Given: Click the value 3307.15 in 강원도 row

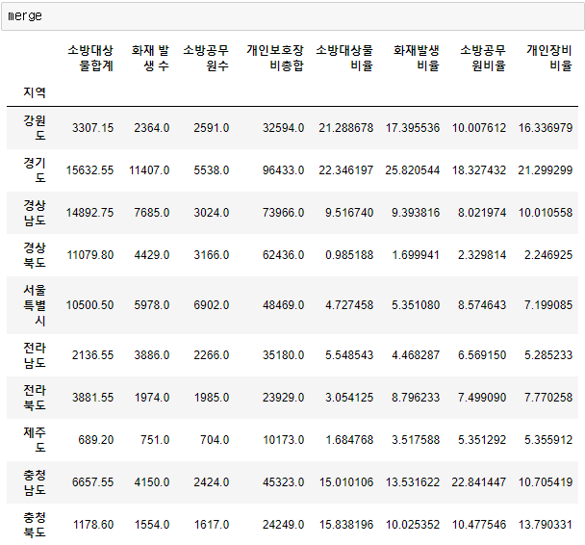Looking at the screenshot, I should (x=93, y=128).
